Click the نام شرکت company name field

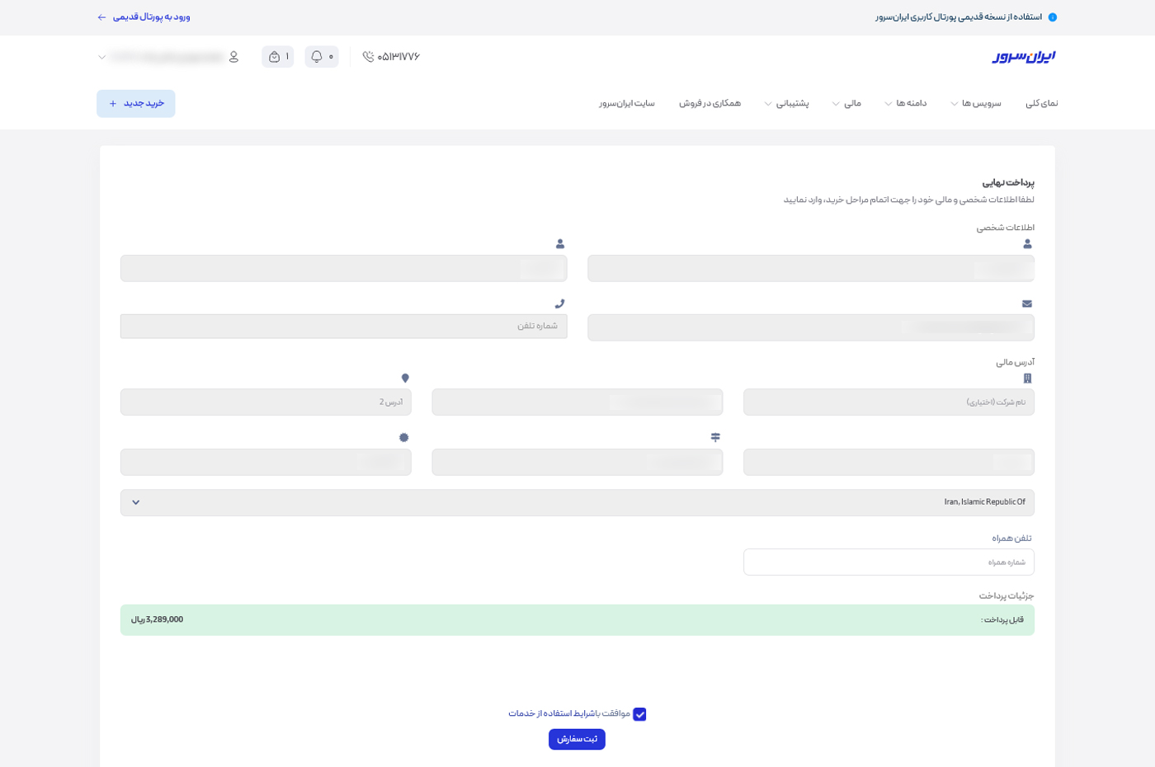(x=888, y=402)
